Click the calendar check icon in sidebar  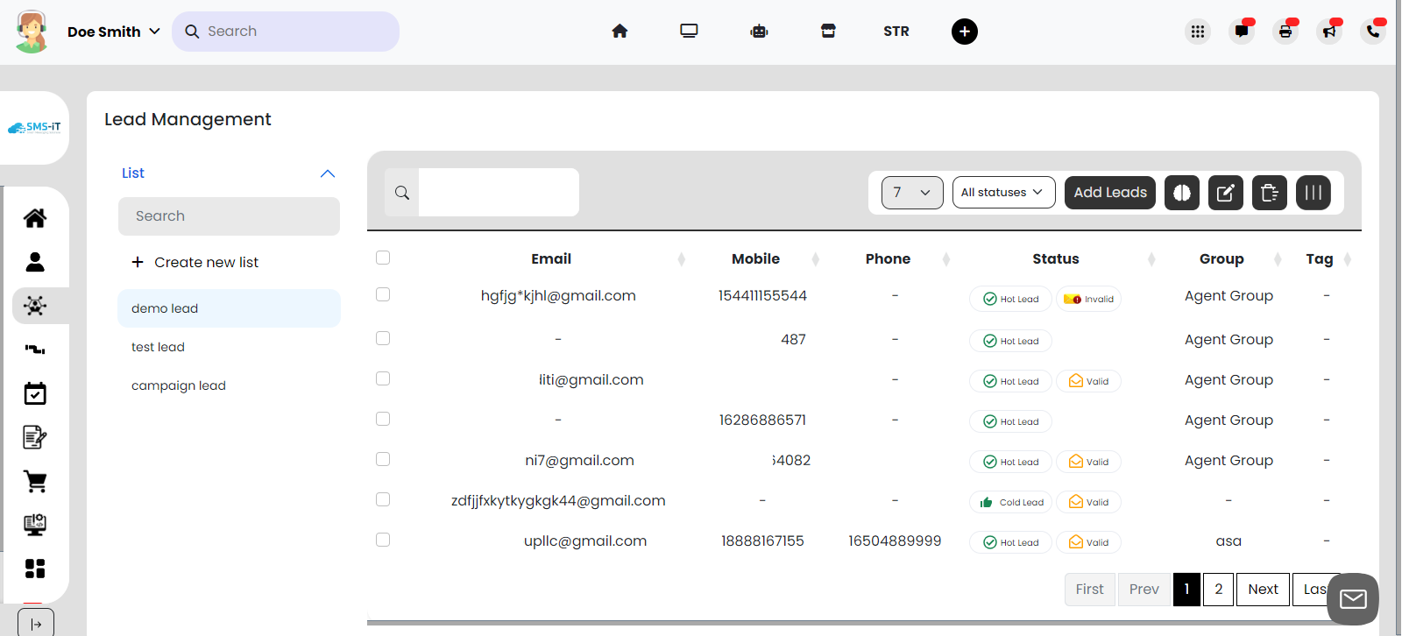[35, 393]
